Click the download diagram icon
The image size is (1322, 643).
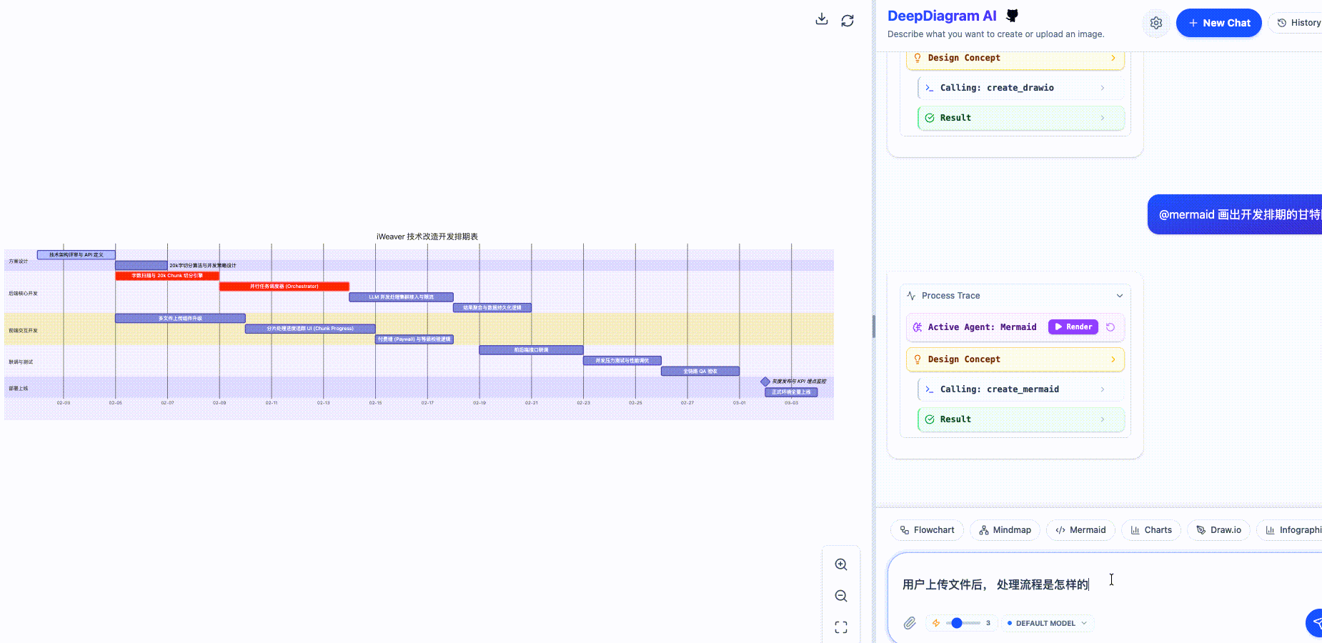(x=822, y=20)
